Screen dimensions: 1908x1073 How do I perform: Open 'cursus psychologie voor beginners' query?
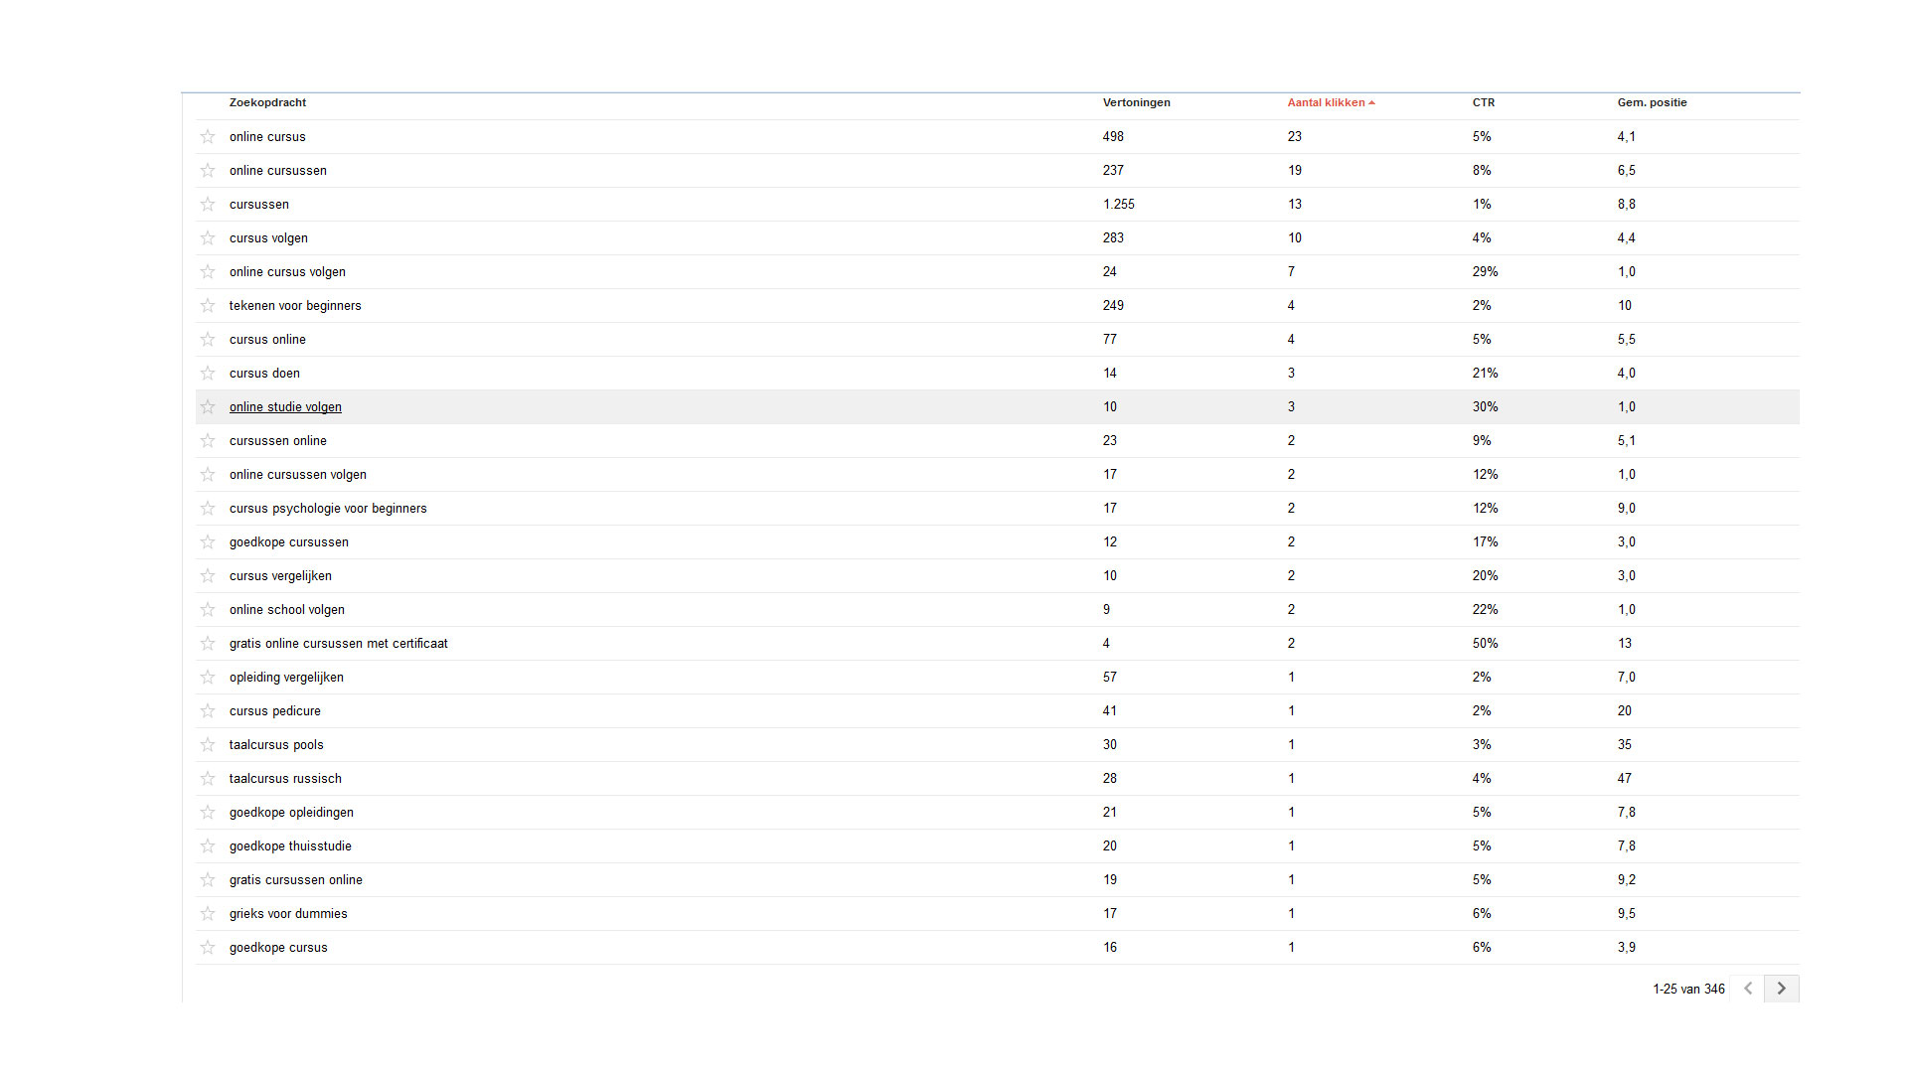[x=328, y=509]
